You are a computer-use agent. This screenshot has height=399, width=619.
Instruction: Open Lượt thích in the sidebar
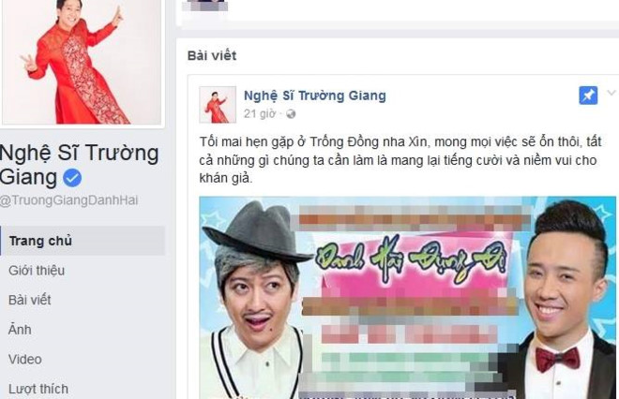click(38, 389)
